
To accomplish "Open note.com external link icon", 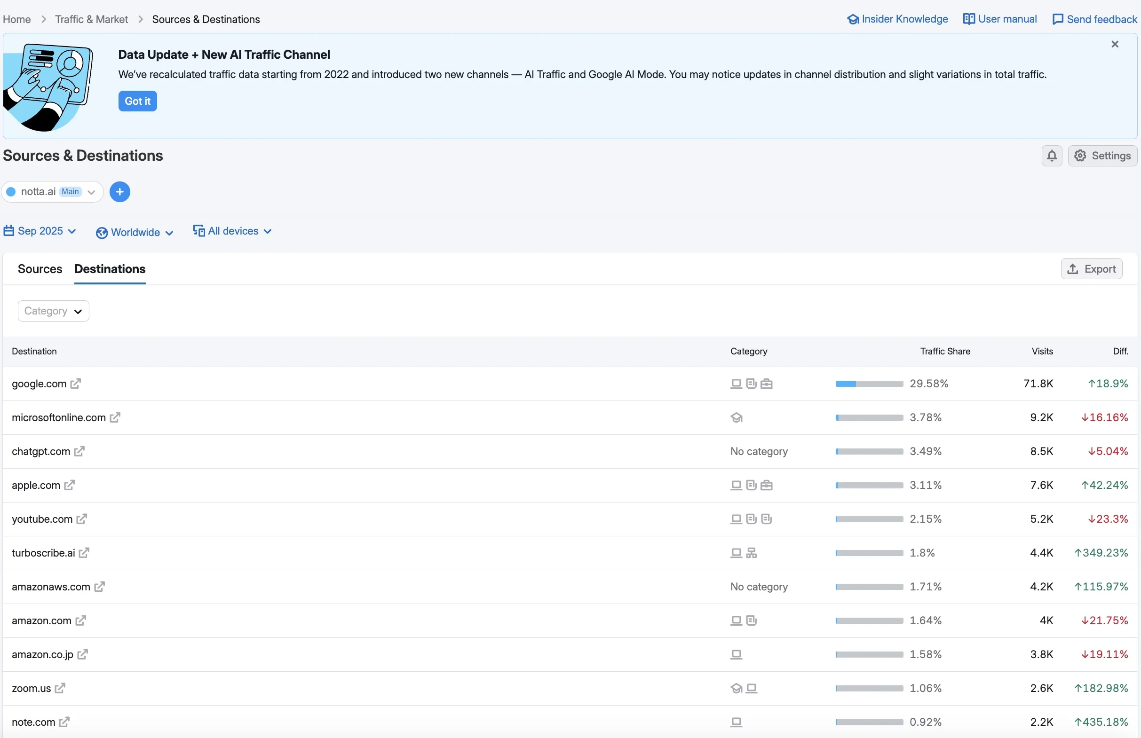I will click(x=64, y=722).
